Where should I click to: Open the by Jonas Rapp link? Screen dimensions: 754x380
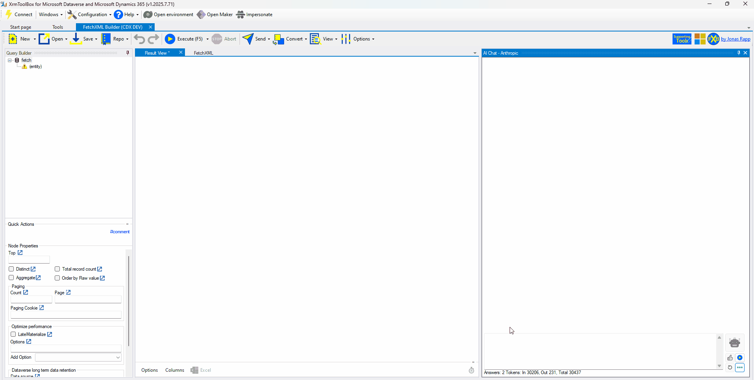tap(736, 39)
